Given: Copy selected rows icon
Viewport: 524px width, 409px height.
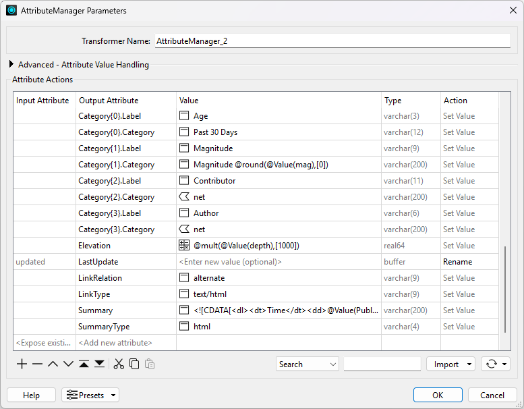Looking at the screenshot, I should click(x=134, y=364).
